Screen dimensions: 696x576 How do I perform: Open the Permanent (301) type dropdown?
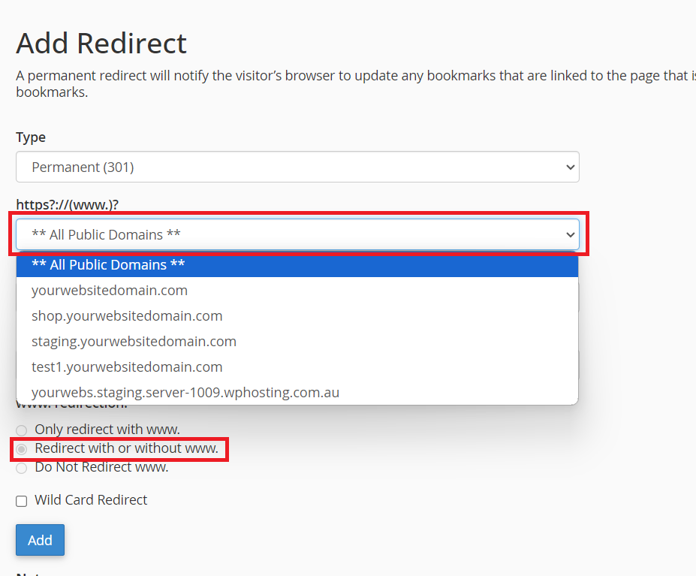click(297, 167)
